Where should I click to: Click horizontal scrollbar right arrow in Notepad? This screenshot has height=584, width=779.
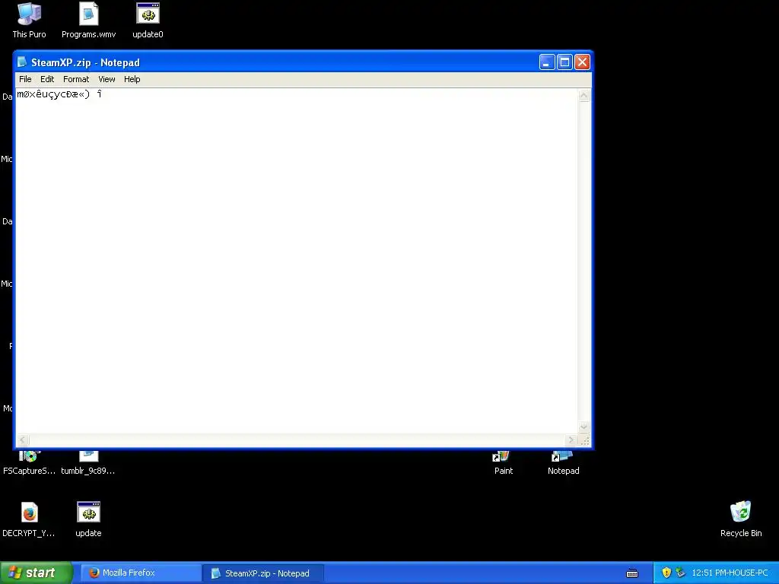pos(571,440)
